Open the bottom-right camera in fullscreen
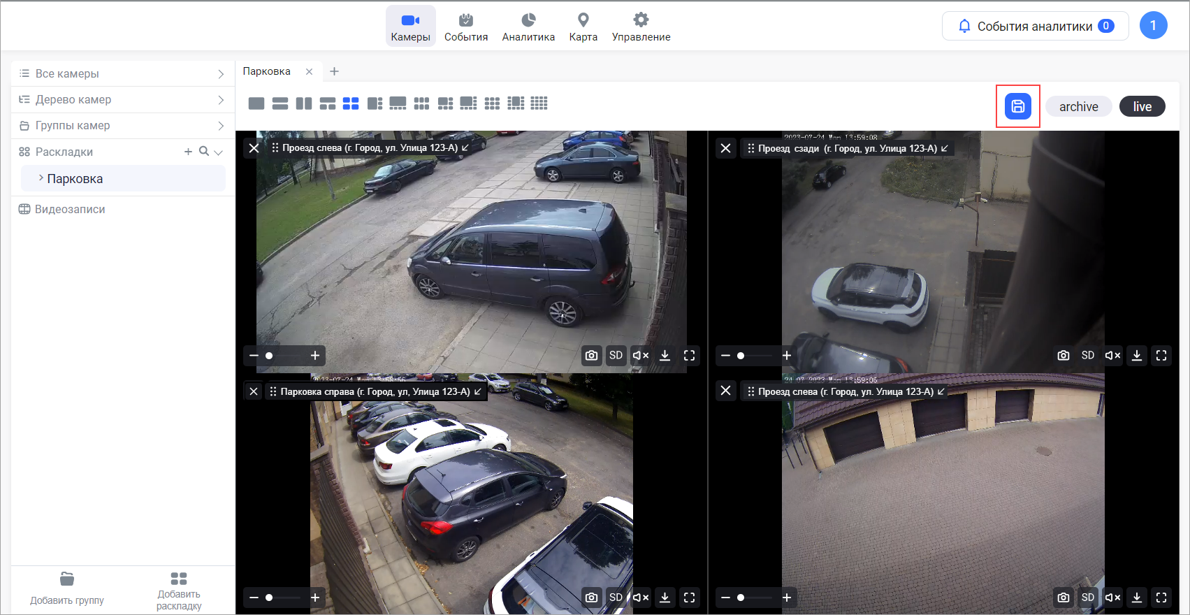1190x615 pixels. (1161, 598)
